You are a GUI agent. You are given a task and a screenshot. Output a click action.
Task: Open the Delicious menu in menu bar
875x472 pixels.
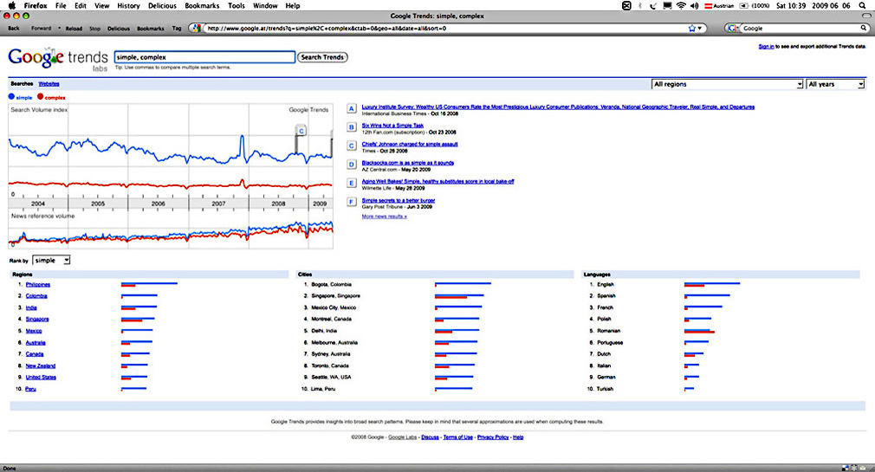pos(162,5)
